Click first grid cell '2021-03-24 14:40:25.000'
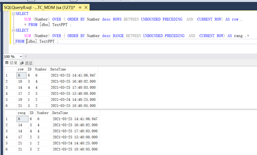257x155 pixels. click(73, 100)
